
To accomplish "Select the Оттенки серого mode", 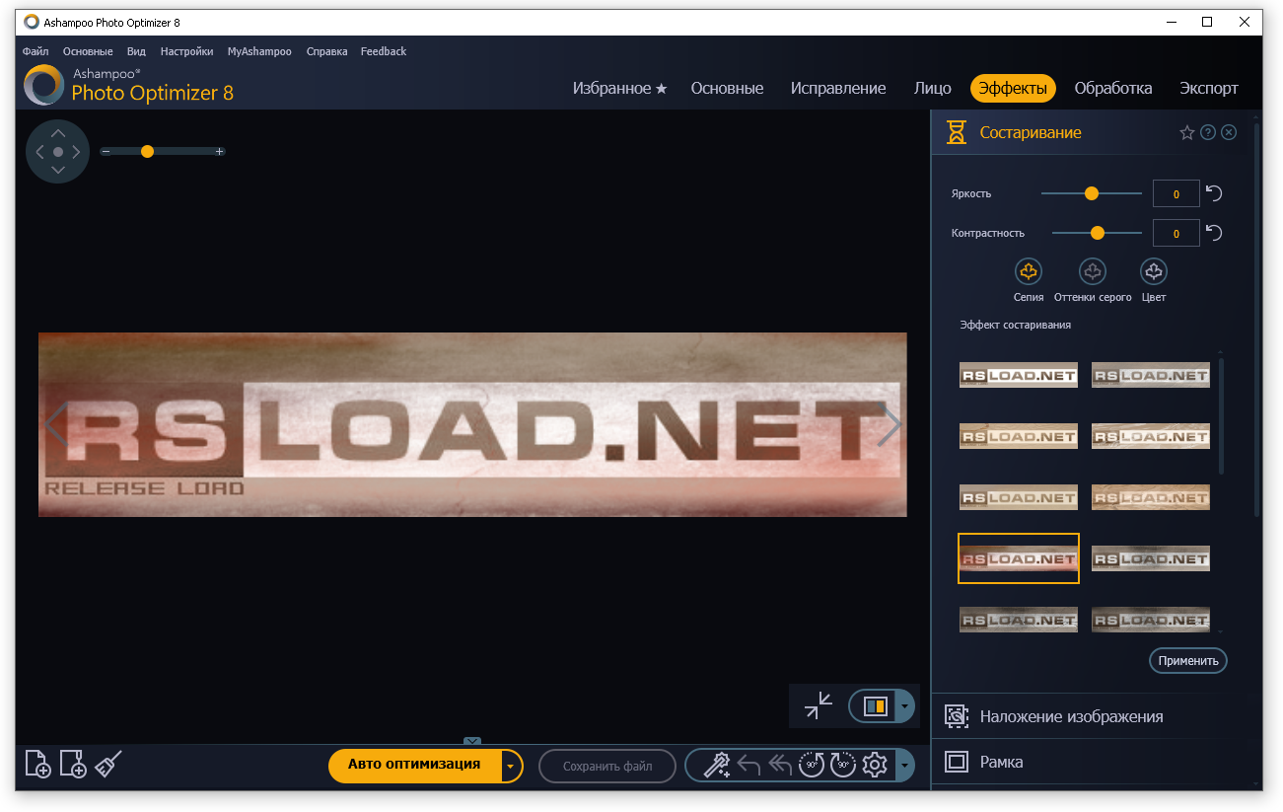I will (1093, 271).
